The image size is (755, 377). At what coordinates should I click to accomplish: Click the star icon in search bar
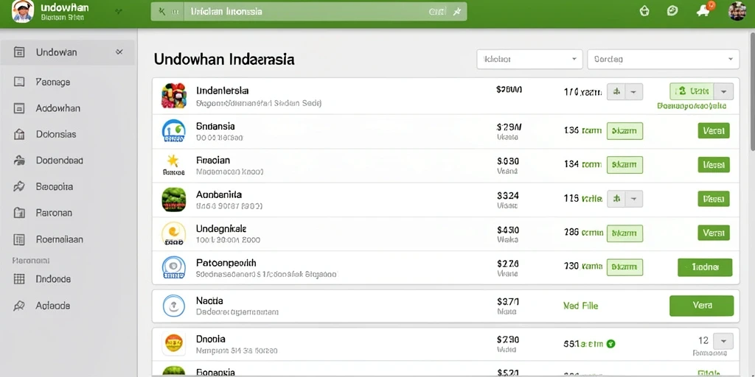(457, 12)
